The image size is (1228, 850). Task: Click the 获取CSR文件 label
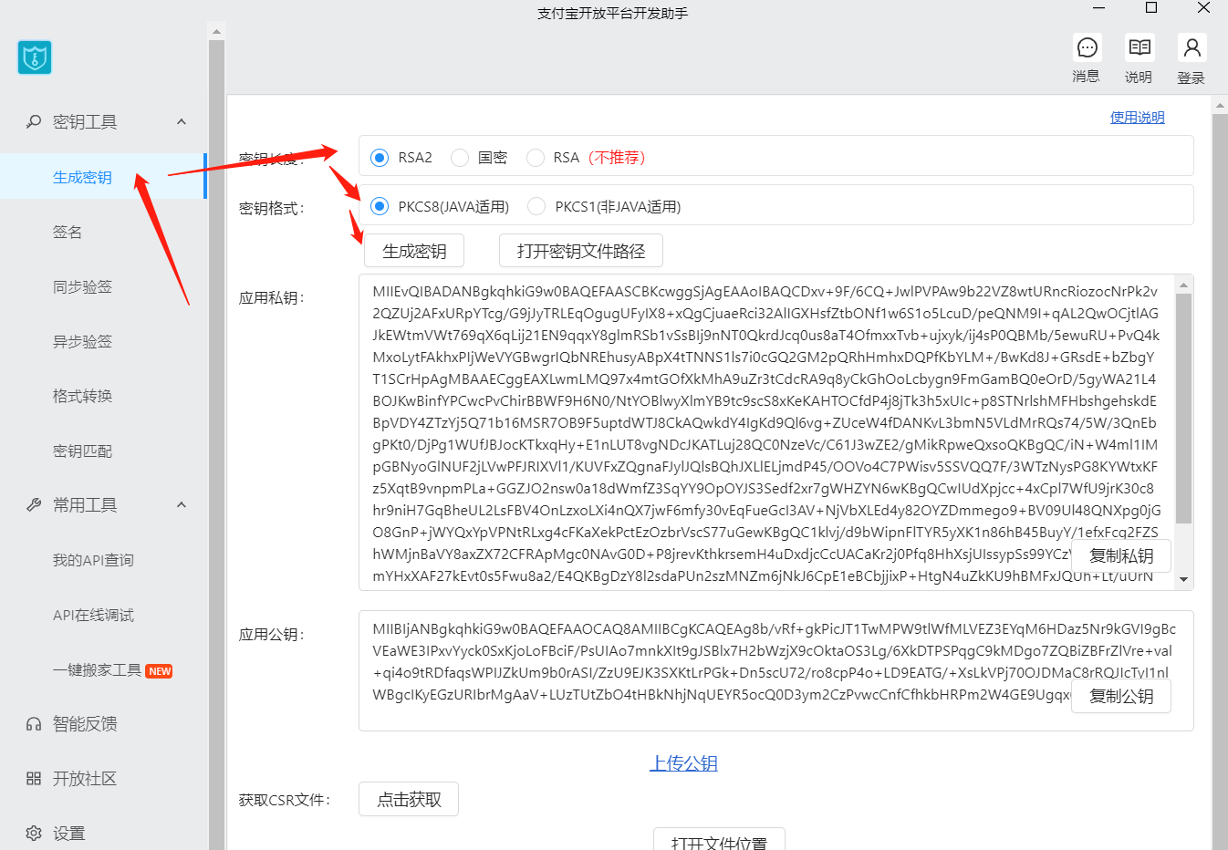tap(285, 800)
